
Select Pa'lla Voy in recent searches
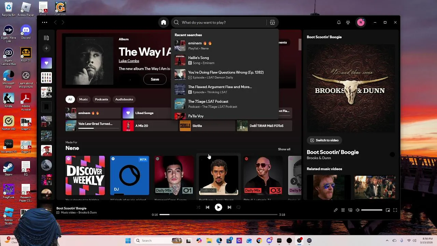coord(225,116)
